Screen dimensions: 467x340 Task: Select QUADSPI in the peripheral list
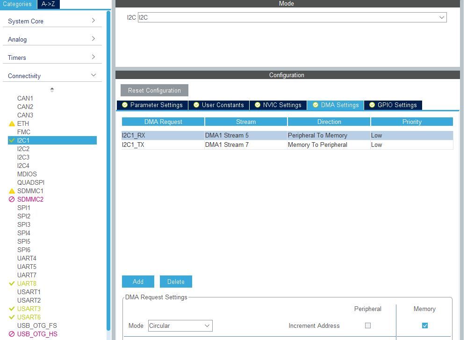(31, 182)
